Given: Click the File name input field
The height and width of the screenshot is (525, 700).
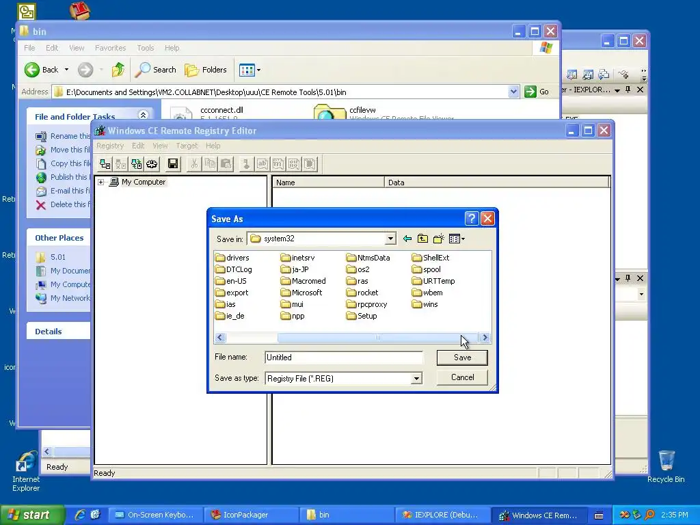Looking at the screenshot, I should click(x=343, y=357).
